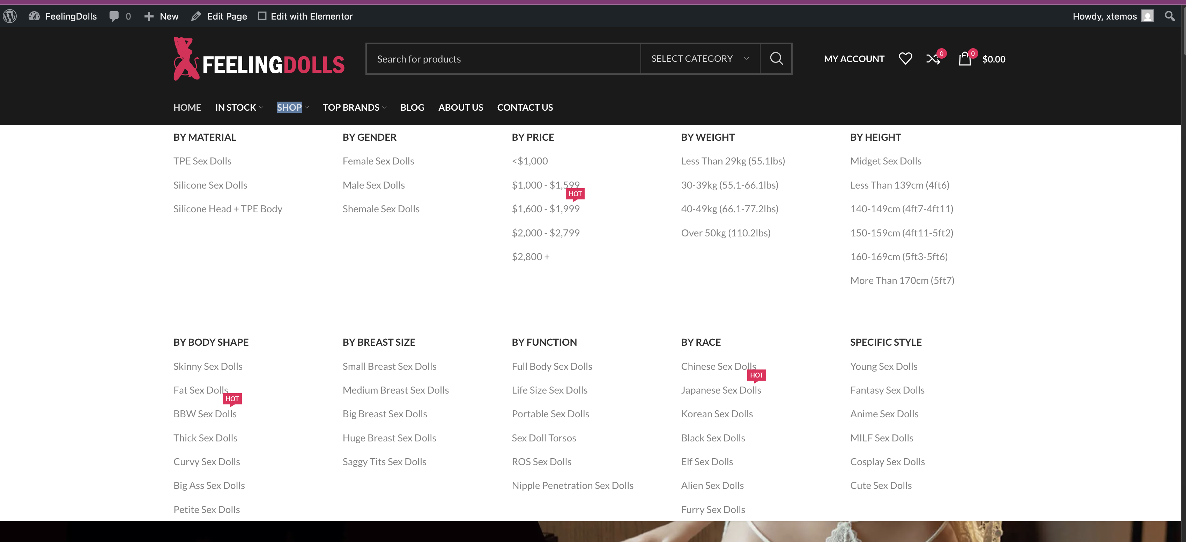Expand the In Stock menu chevron
Viewport: 1186px width, 542px height.
[261, 108]
